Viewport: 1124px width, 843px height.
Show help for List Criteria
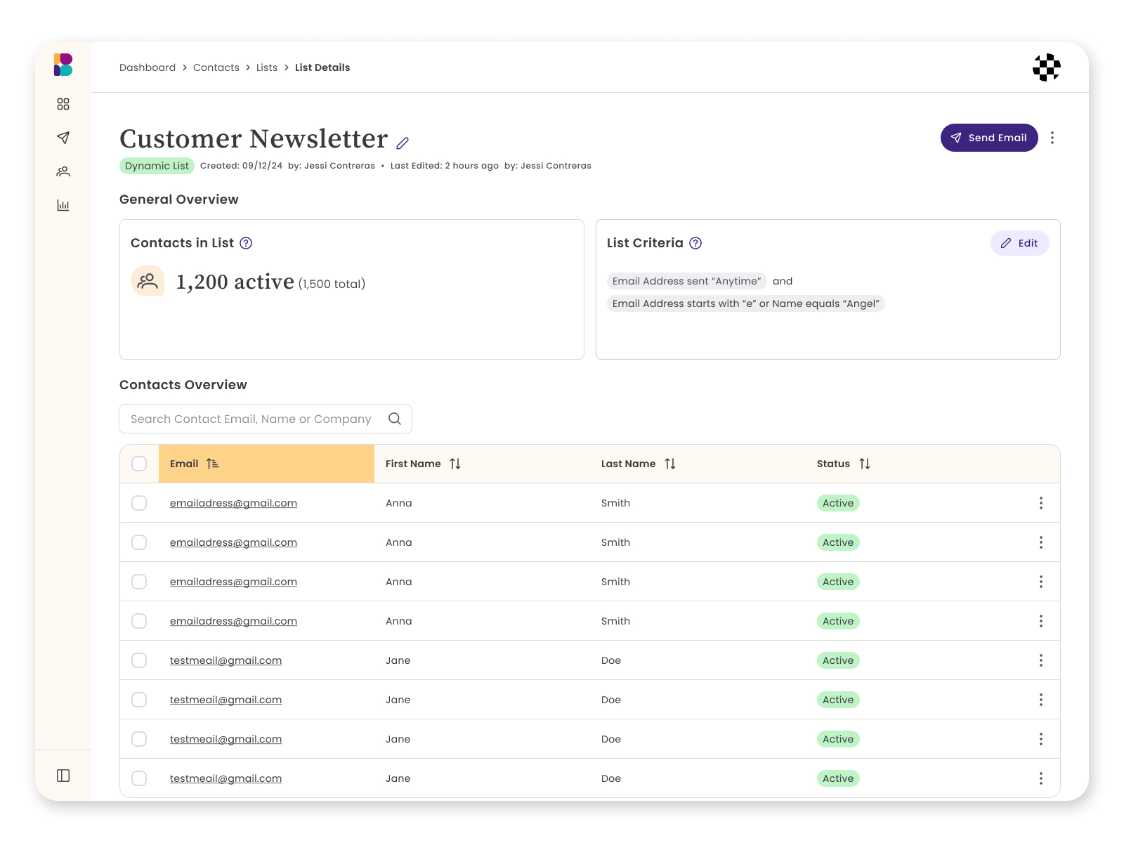[695, 243]
